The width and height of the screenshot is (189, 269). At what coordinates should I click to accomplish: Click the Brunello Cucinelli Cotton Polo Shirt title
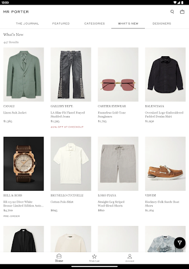(x=62, y=202)
